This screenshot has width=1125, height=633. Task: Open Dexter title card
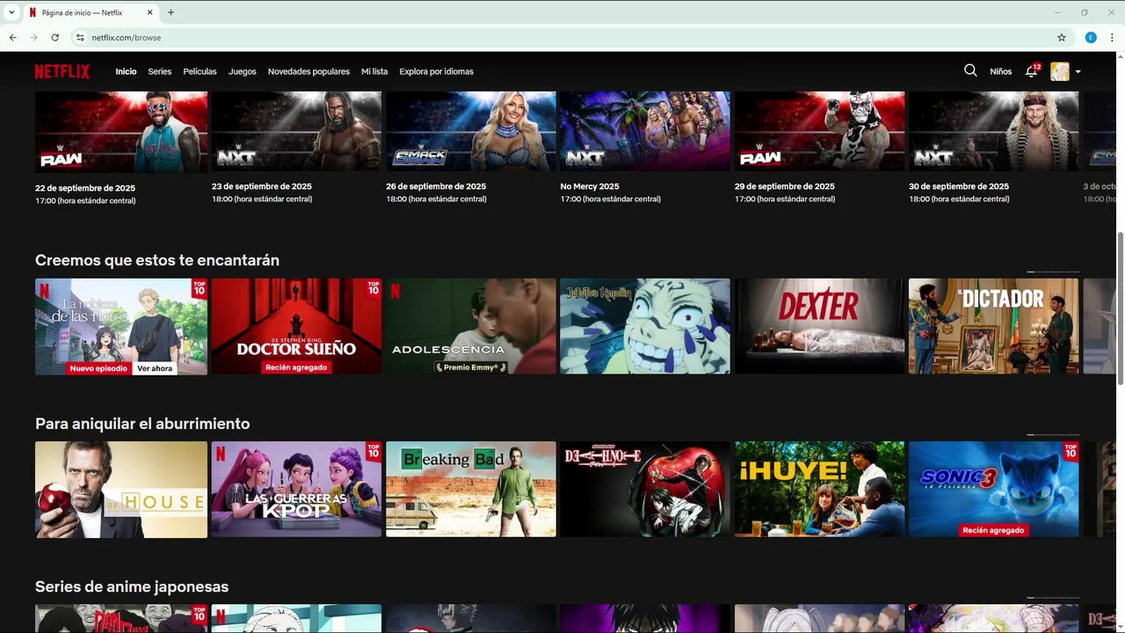(820, 326)
